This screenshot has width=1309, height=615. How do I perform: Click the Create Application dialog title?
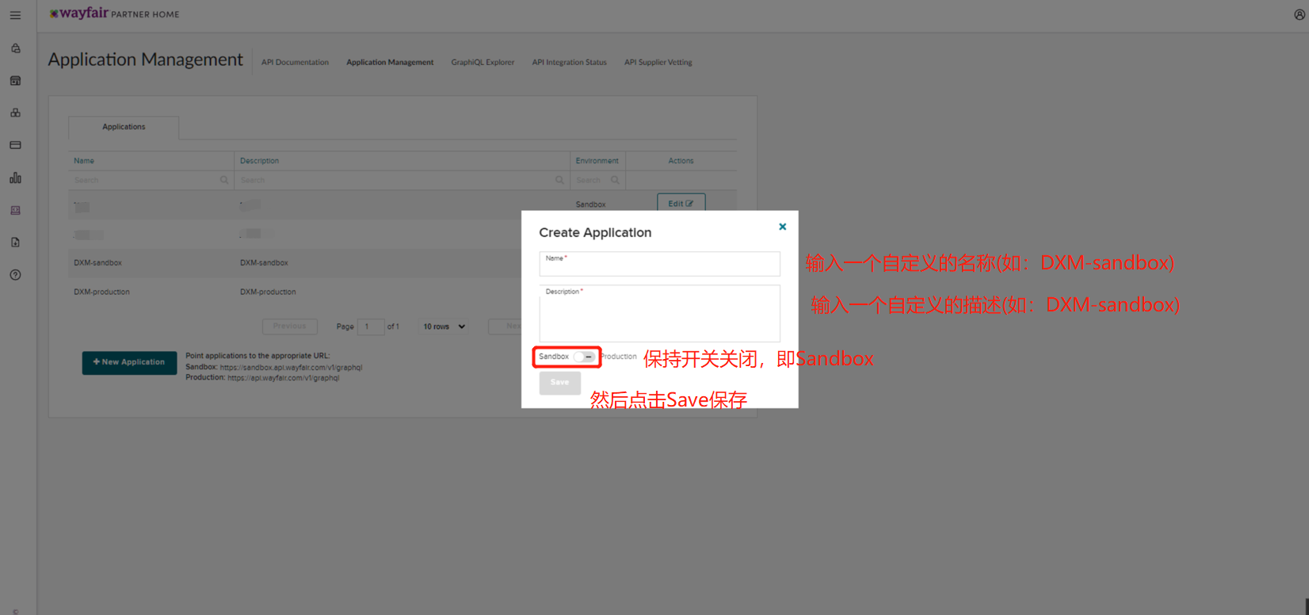595,232
